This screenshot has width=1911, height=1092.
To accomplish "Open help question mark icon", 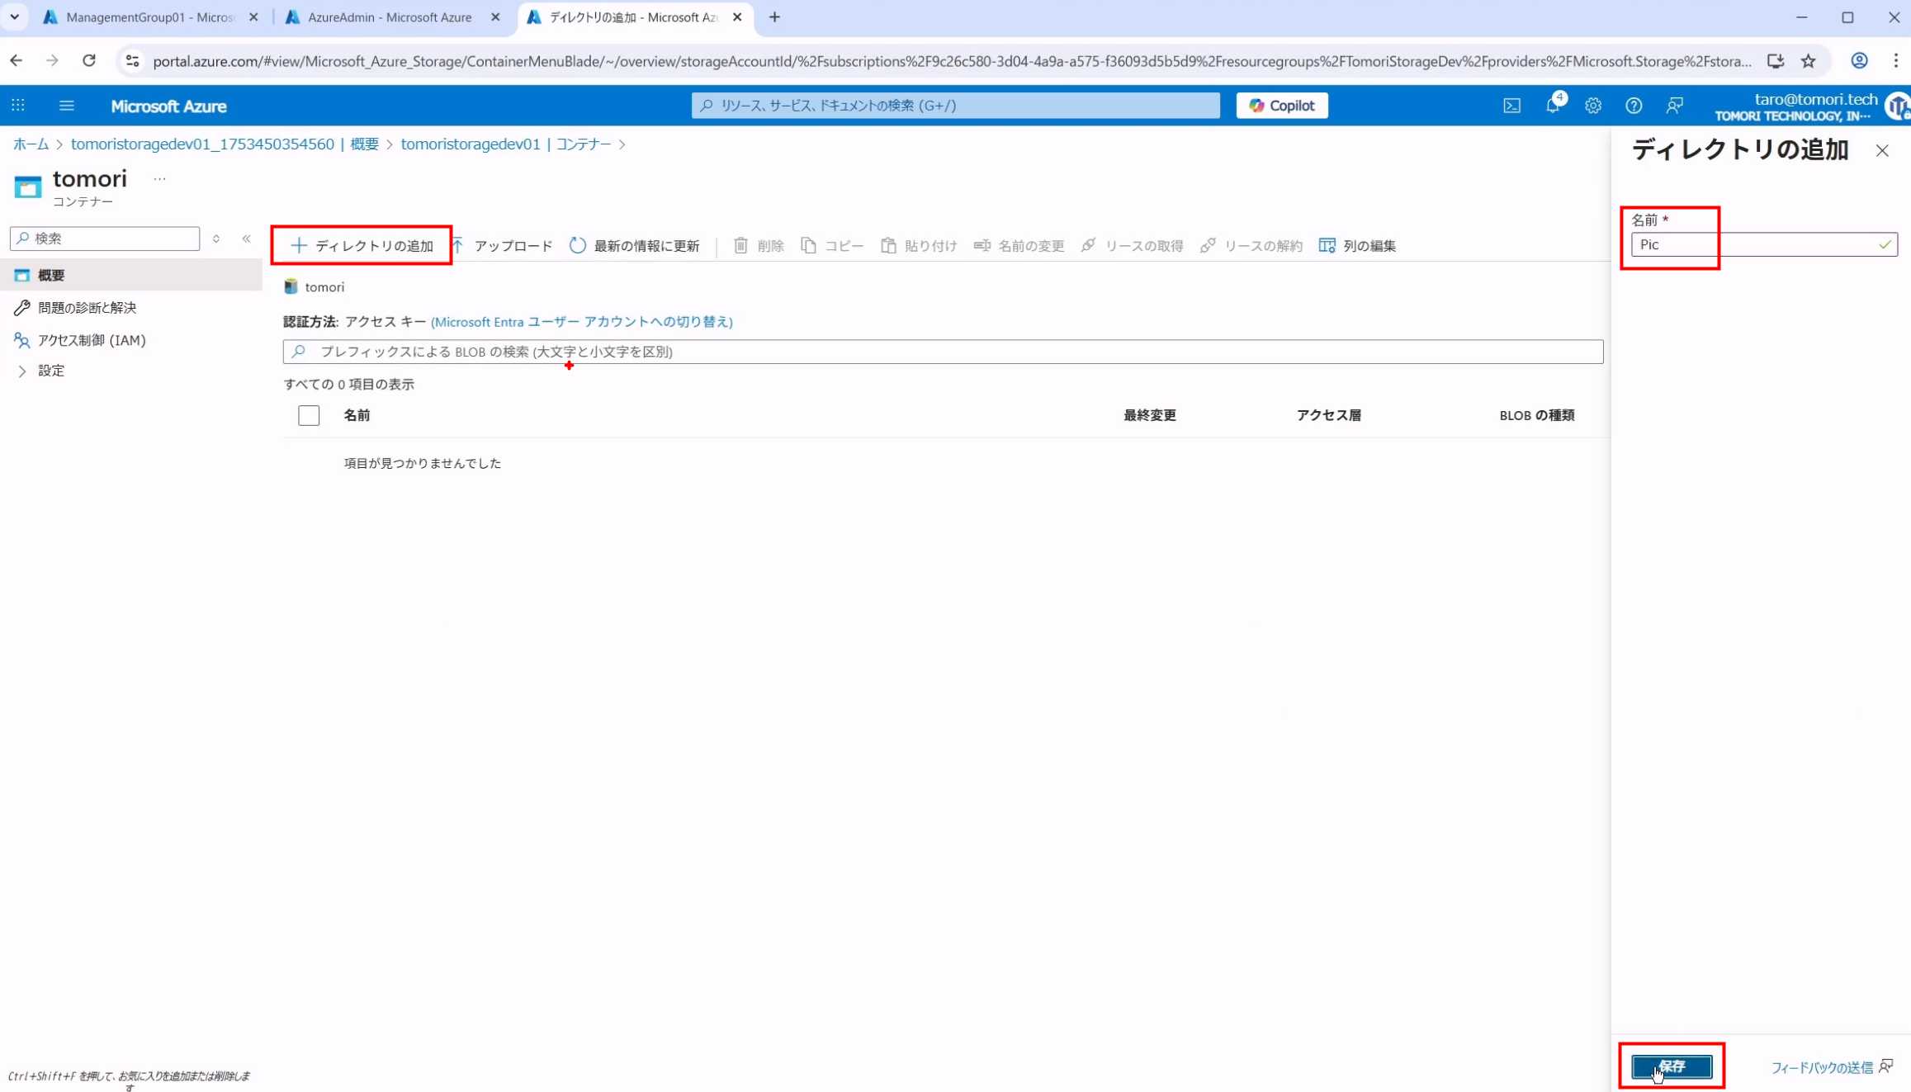I will tap(1634, 106).
